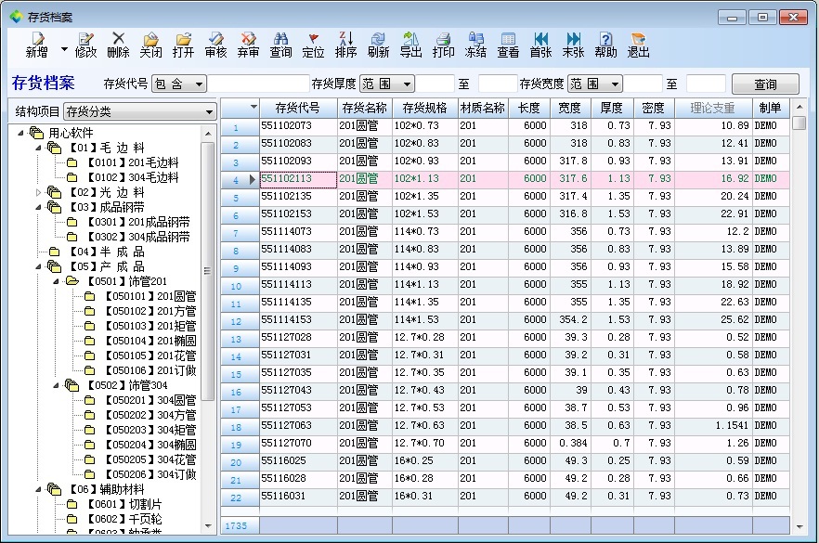The width and height of the screenshot is (819, 543).
Task: Export data with the 导出 icon
Action: click(x=410, y=45)
